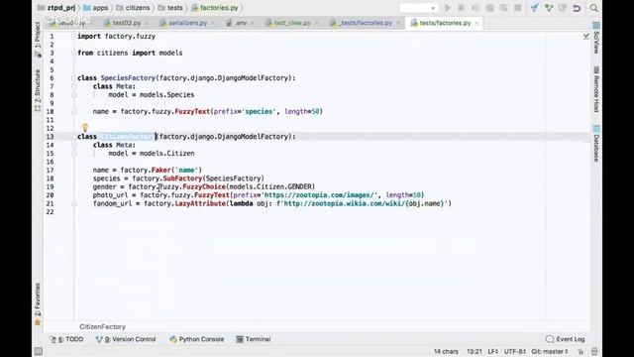Screen dimensions: 634x357
Task: Click 'from citizens import models' line
Action: [x=130, y=53]
